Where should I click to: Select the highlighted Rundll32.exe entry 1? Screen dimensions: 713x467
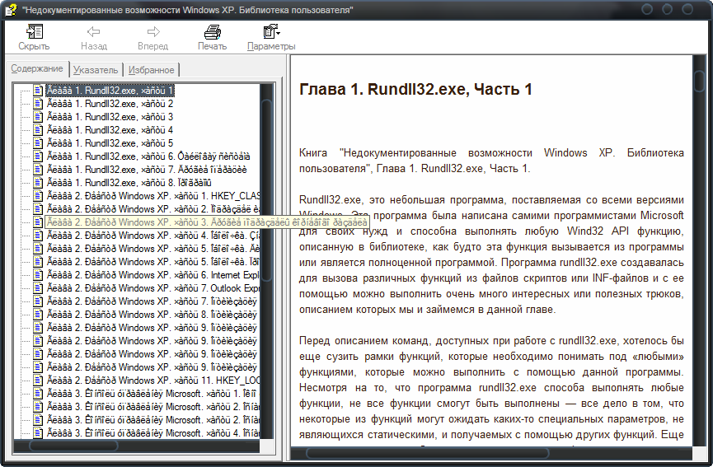click(110, 91)
